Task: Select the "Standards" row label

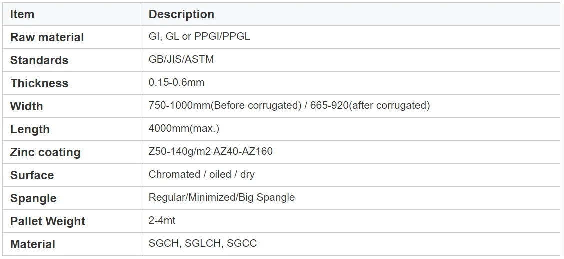Action: tap(39, 60)
